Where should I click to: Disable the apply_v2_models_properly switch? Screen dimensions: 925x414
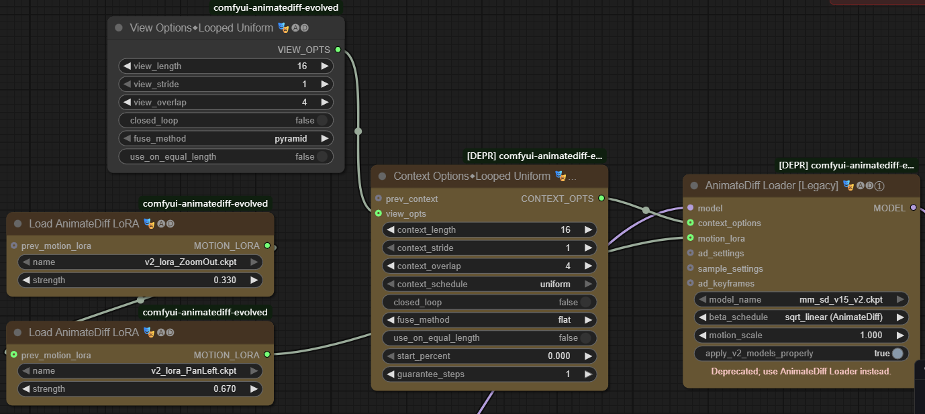pos(897,354)
